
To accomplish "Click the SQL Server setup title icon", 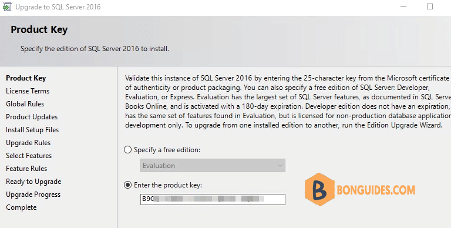I will [x=7, y=6].
